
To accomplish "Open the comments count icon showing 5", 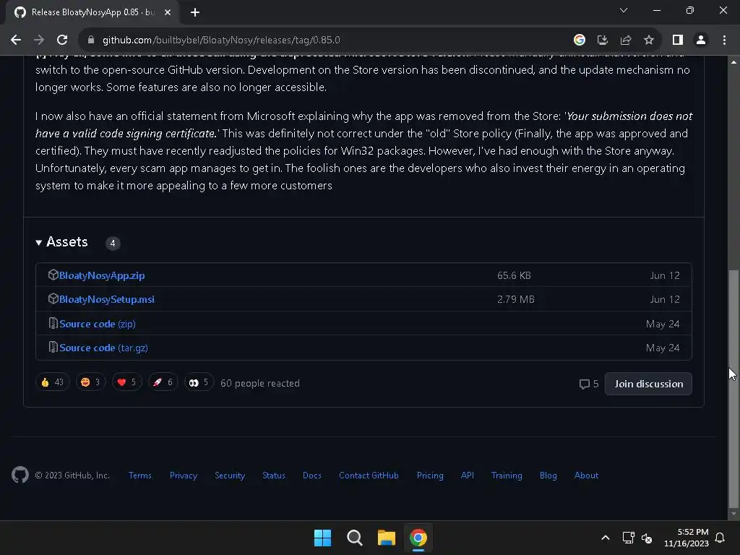I will click(588, 384).
